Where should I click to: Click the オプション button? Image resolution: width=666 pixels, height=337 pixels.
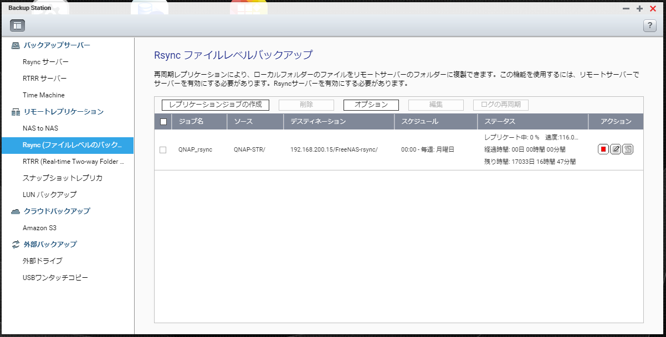pyautogui.click(x=371, y=105)
